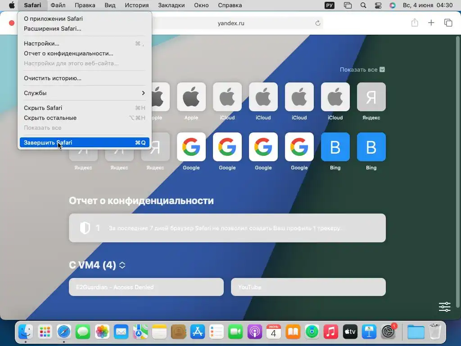Open the Вид menu

pyautogui.click(x=110, y=5)
